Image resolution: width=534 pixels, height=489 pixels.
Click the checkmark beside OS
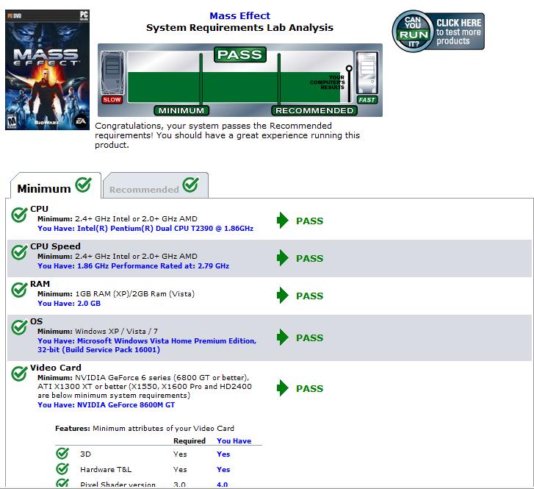click(19, 327)
